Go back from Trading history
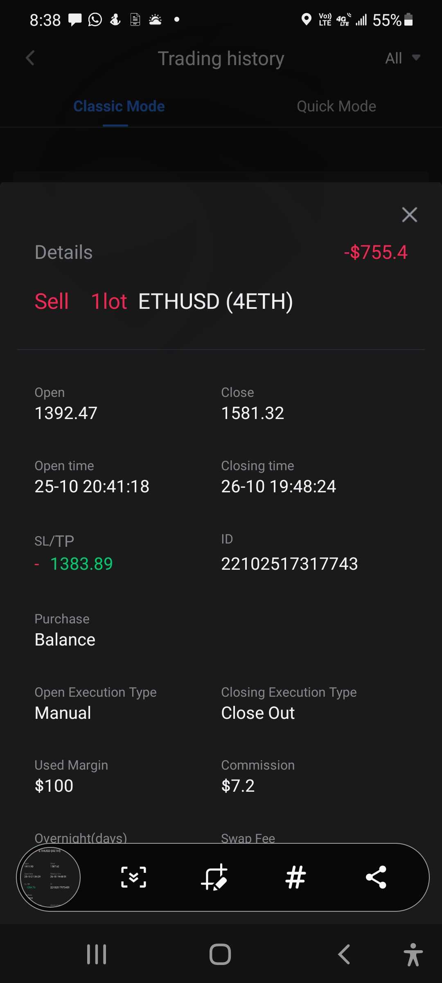The image size is (442, 983). click(30, 58)
